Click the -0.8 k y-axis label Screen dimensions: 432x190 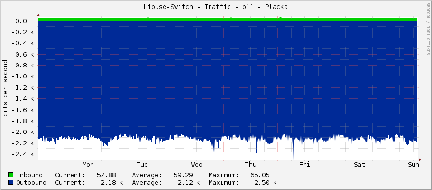(x=23, y=66)
